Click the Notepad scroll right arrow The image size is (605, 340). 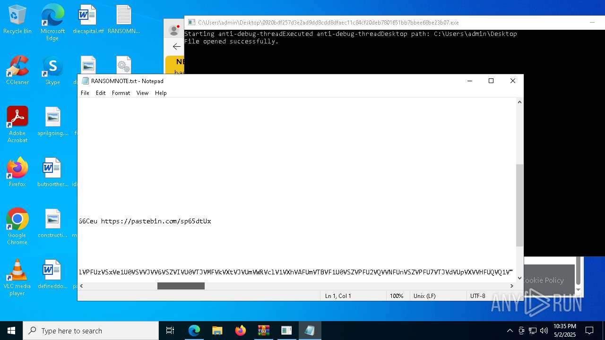click(512, 286)
